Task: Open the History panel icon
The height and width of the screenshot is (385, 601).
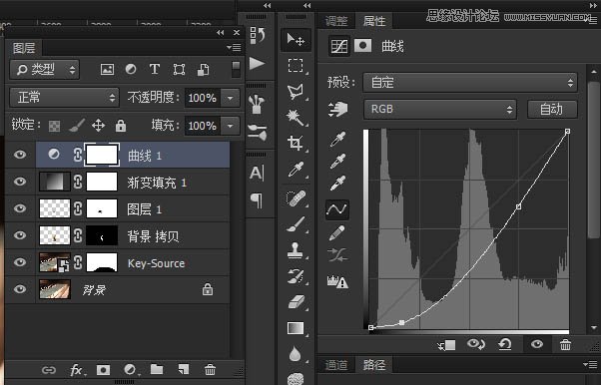Action: tap(258, 36)
